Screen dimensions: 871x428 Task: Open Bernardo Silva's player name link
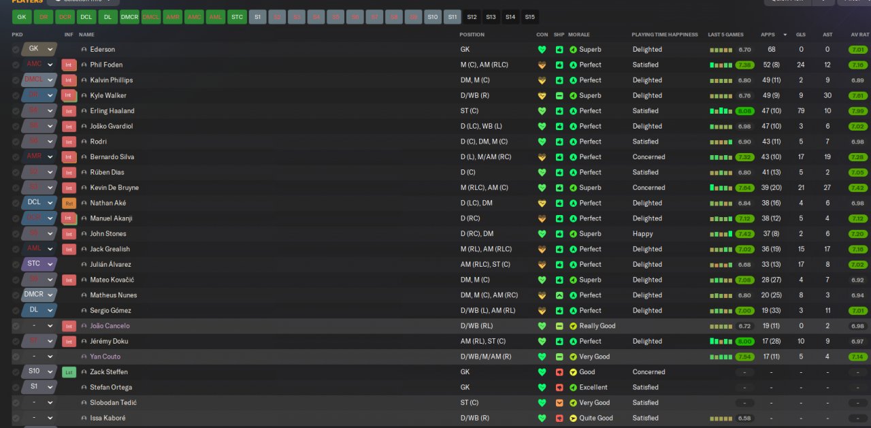pyautogui.click(x=112, y=157)
